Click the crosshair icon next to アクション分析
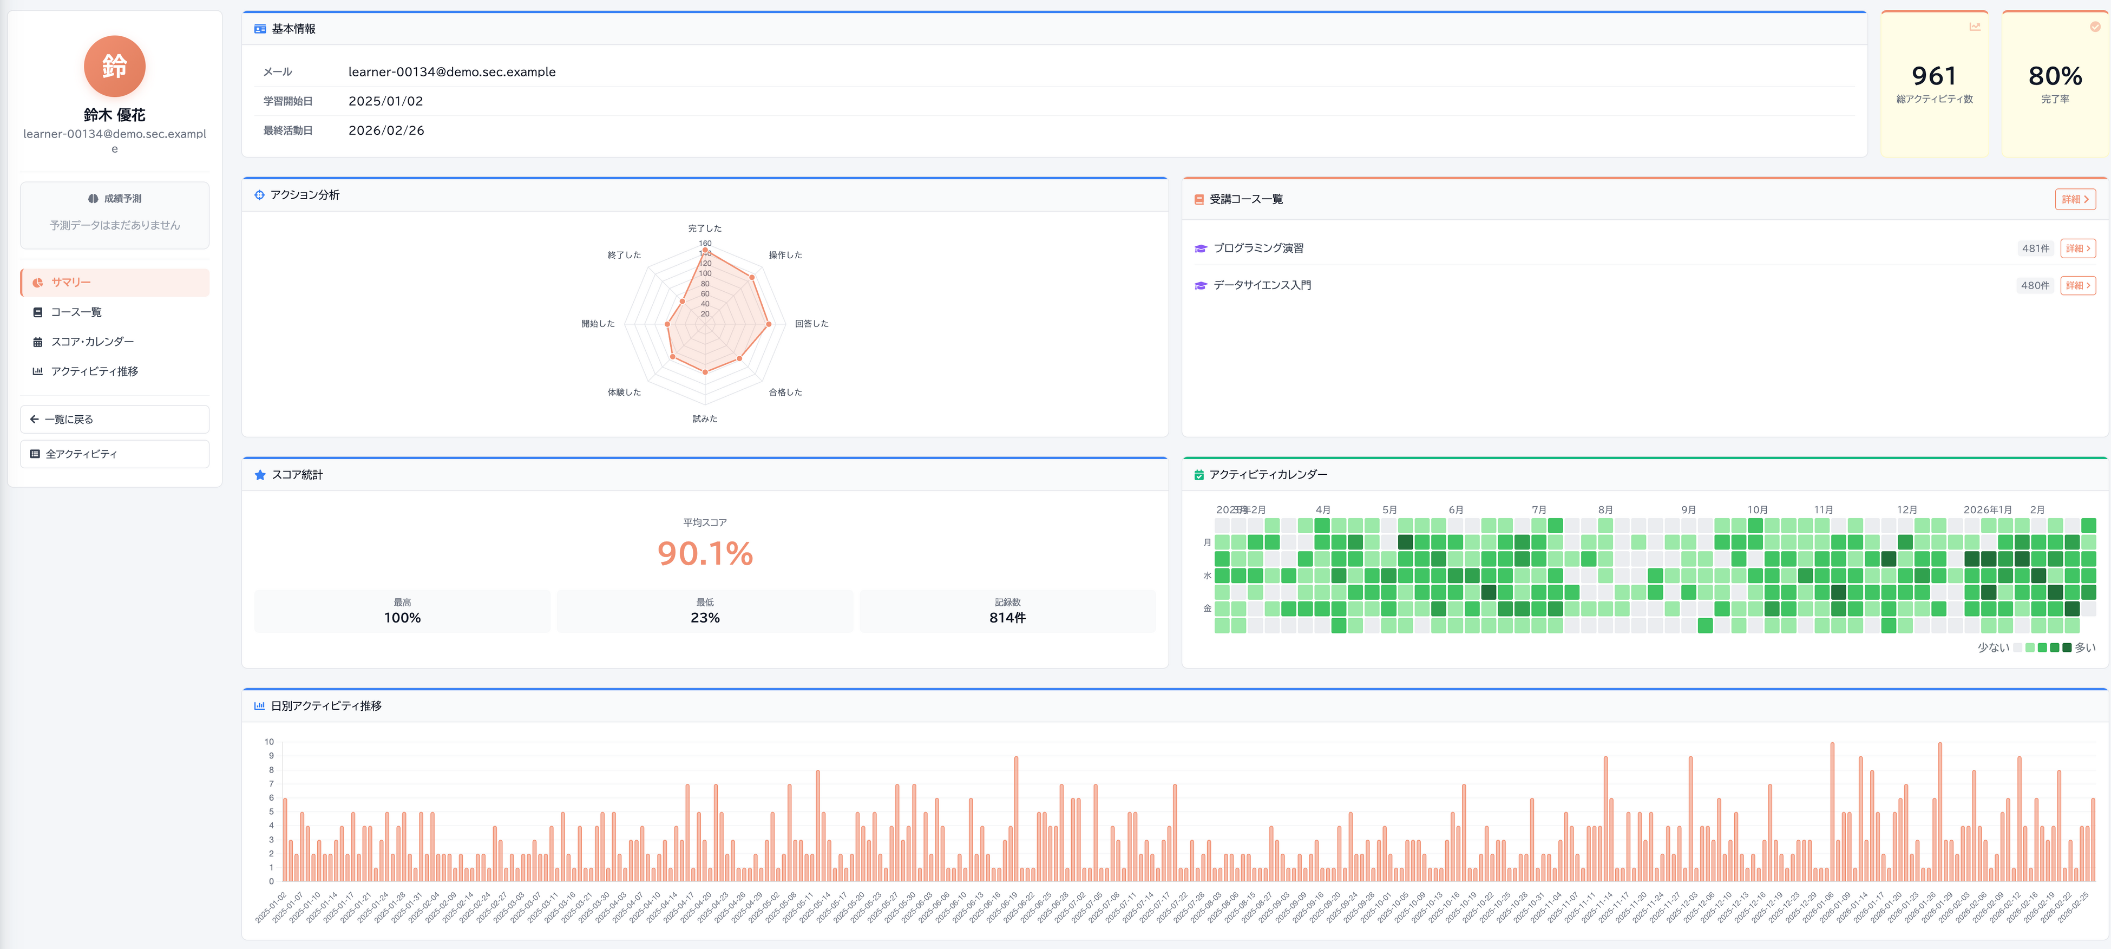 click(259, 195)
